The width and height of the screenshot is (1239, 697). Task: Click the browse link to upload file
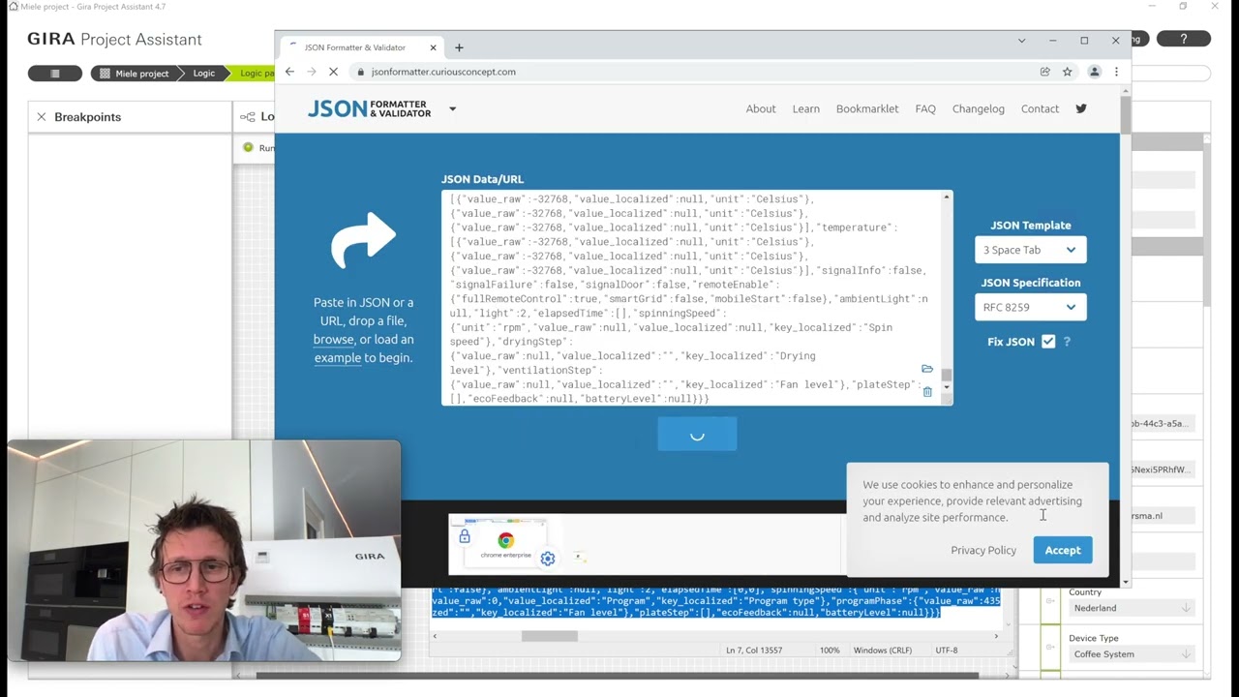333,339
